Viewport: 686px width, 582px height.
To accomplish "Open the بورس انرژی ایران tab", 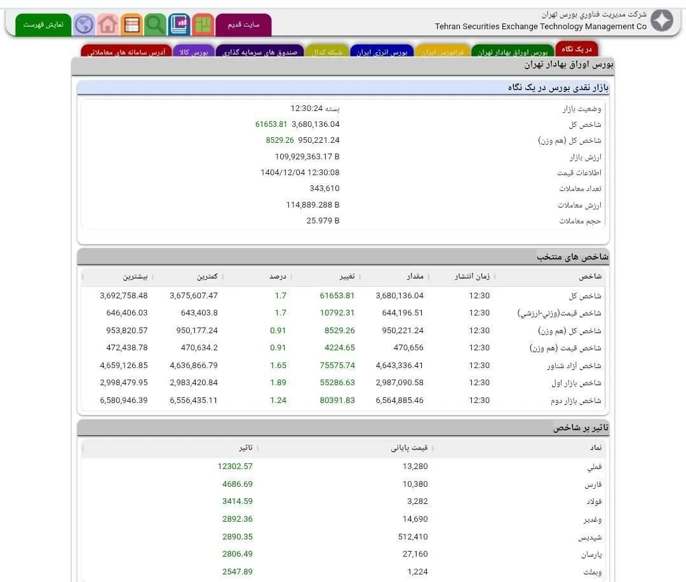I will pyautogui.click(x=382, y=51).
